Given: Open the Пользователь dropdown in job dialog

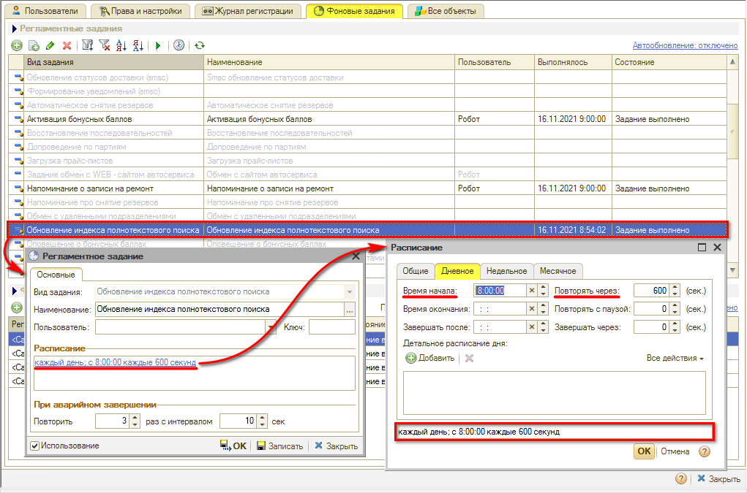Looking at the screenshot, I should tap(269, 327).
